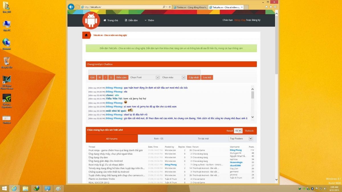Click the chatbox message input field

144,72
